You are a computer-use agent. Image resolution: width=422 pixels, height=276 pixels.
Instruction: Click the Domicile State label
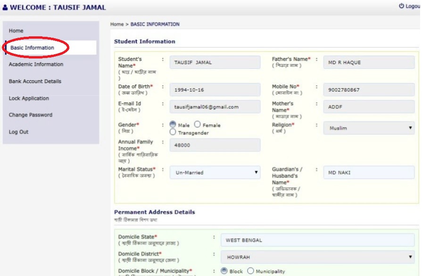[138, 237]
